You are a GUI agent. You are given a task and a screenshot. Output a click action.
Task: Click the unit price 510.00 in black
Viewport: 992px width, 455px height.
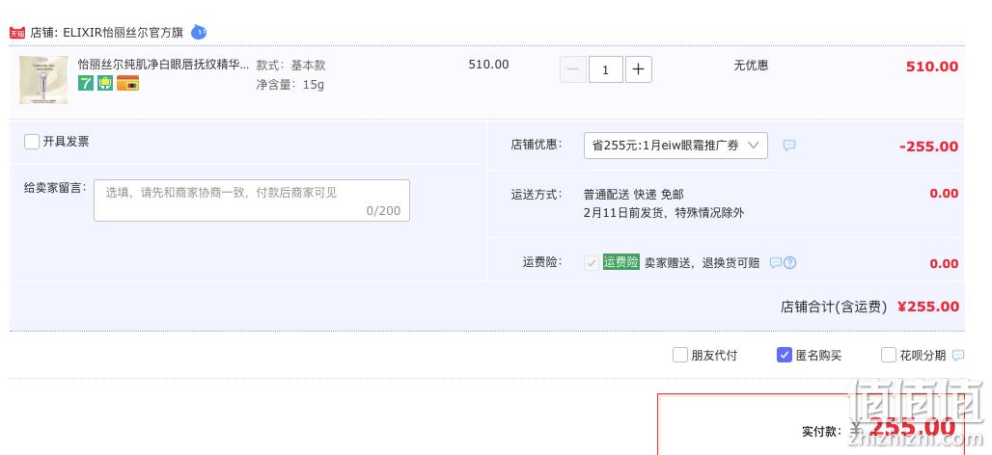488,65
